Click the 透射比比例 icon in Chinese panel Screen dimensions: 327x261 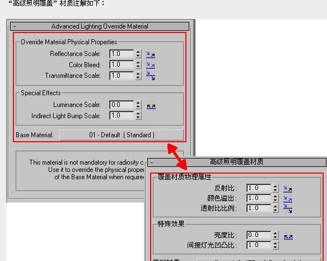click(288, 208)
